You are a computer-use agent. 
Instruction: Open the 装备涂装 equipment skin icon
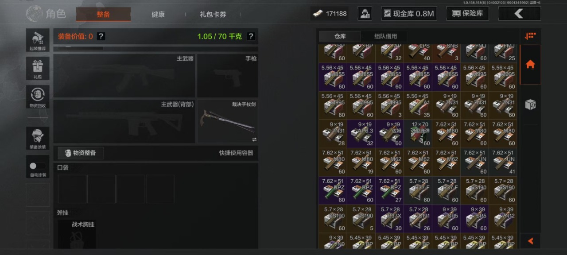[x=38, y=138]
